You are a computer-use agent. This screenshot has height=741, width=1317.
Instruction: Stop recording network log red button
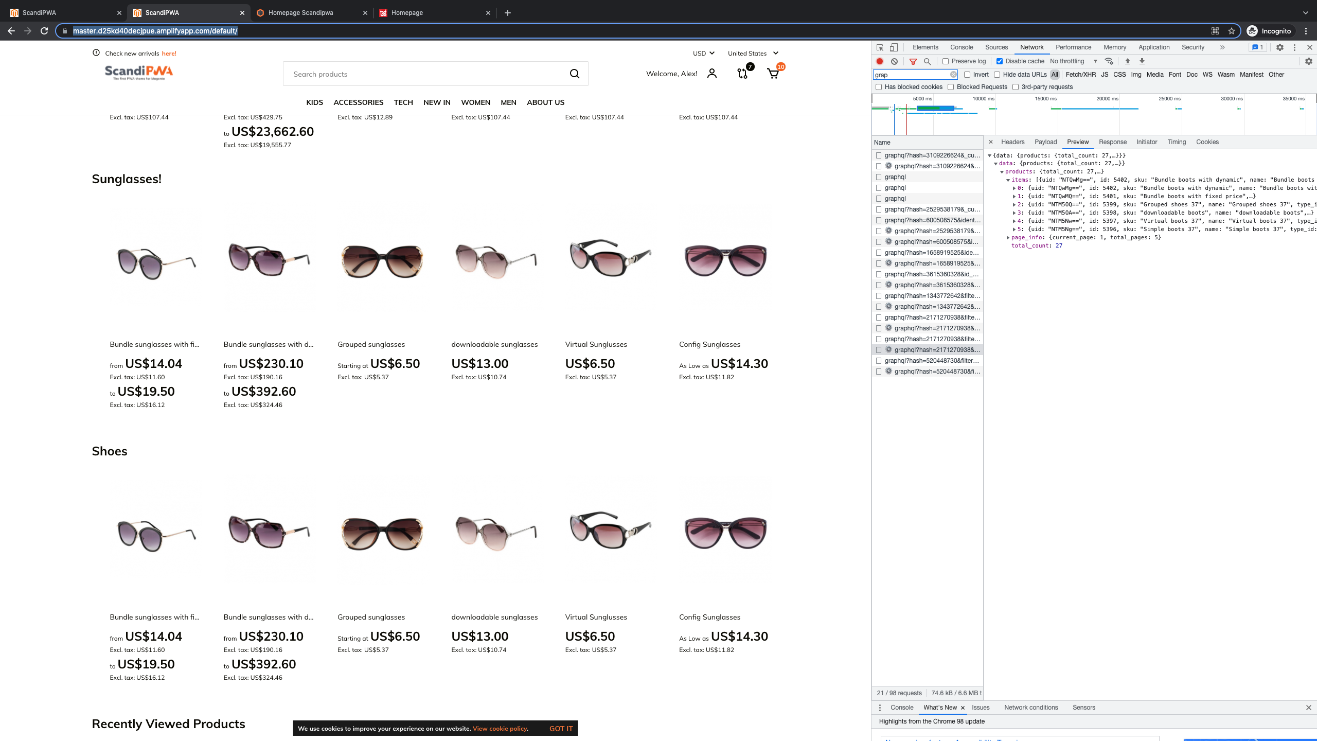880,61
